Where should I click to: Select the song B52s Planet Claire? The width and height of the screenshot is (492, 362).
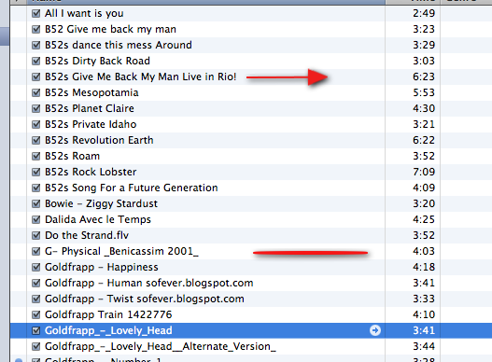point(90,108)
